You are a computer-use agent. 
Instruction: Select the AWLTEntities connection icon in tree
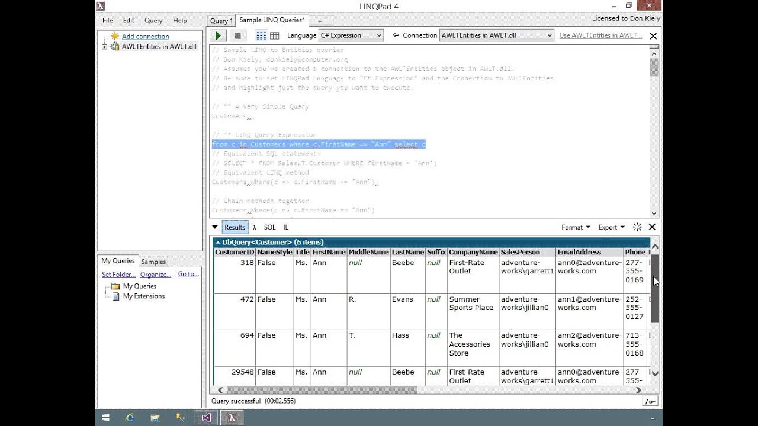coord(115,46)
